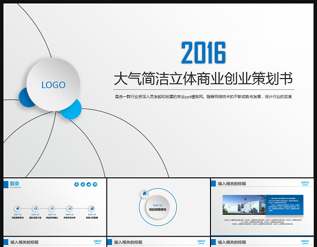Click the circular icon above PART 03

pyautogui.click(x=52, y=208)
